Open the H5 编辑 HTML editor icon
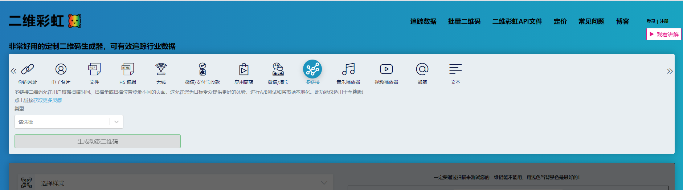The height and width of the screenshot is (190, 683). coord(128,69)
